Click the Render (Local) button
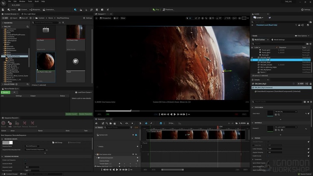The image size is (313, 176). (x=71, y=114)
